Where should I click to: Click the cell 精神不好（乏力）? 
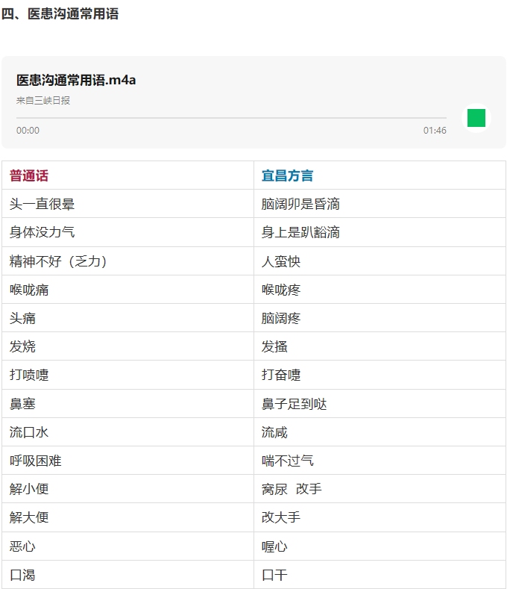[58, 261]
